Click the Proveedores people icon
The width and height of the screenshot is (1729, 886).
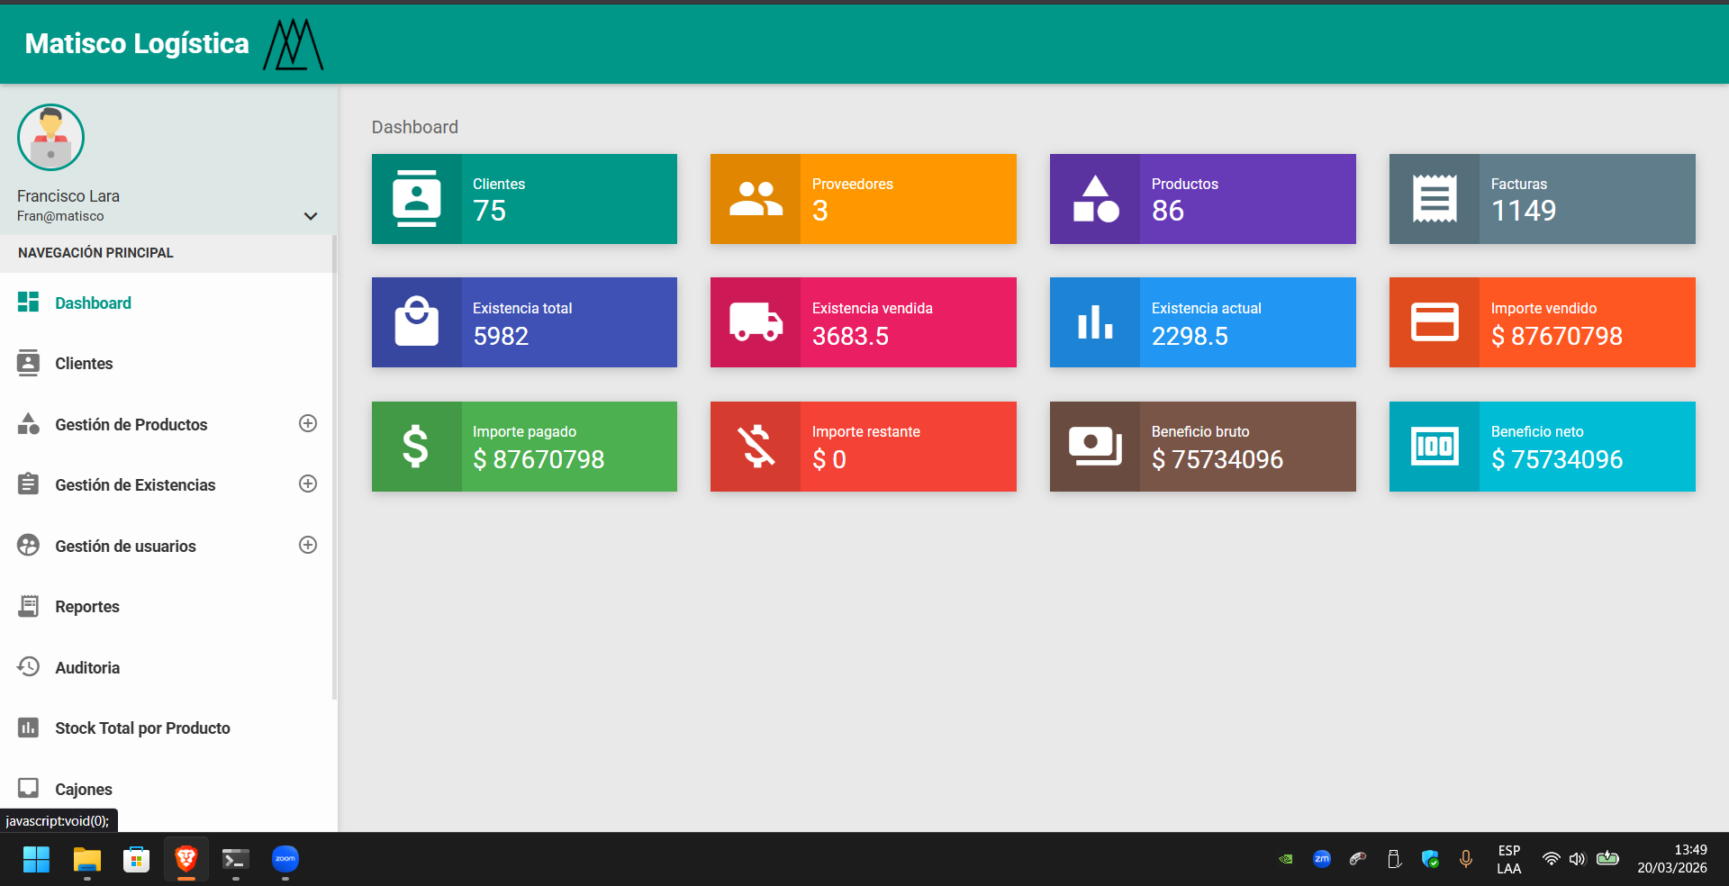[x=755, y=199]
